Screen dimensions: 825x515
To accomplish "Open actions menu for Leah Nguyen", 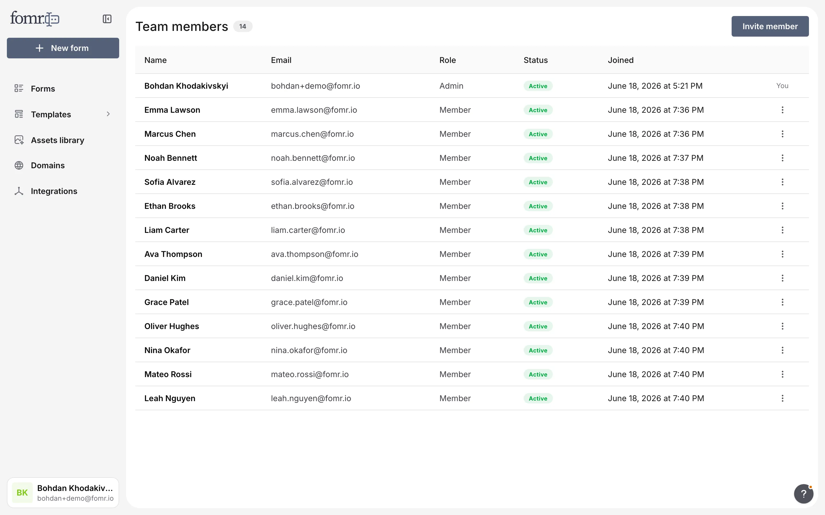I will [782, 399].
